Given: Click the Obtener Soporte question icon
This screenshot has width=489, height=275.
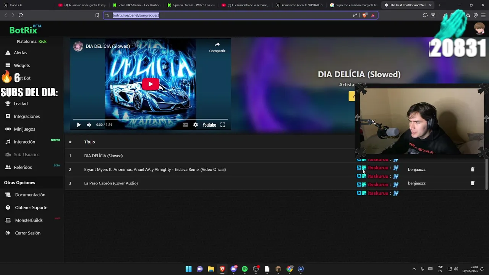Looking at the screenshot, I should (x=8, y=207).
